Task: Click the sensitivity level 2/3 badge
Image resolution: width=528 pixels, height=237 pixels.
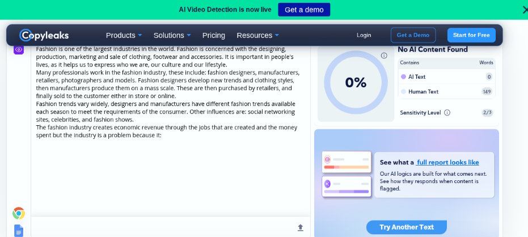Action: [x=487, y=113]
